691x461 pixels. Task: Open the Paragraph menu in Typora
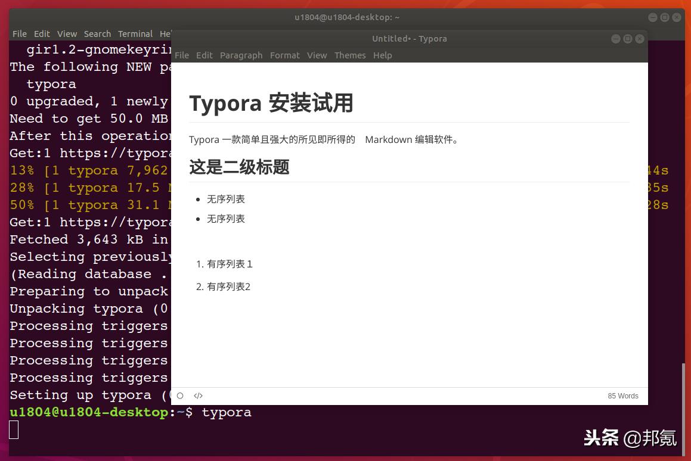point(241,55)
